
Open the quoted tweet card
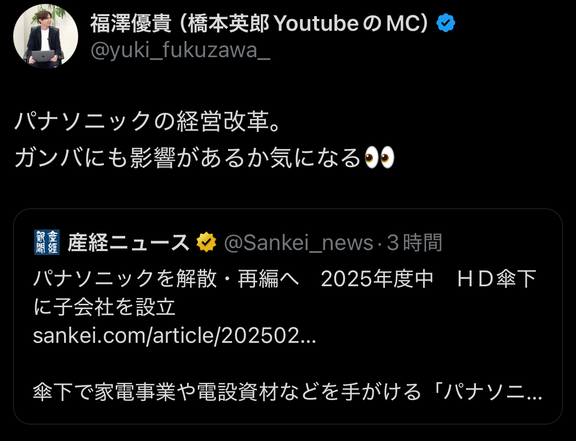point(288,316)
